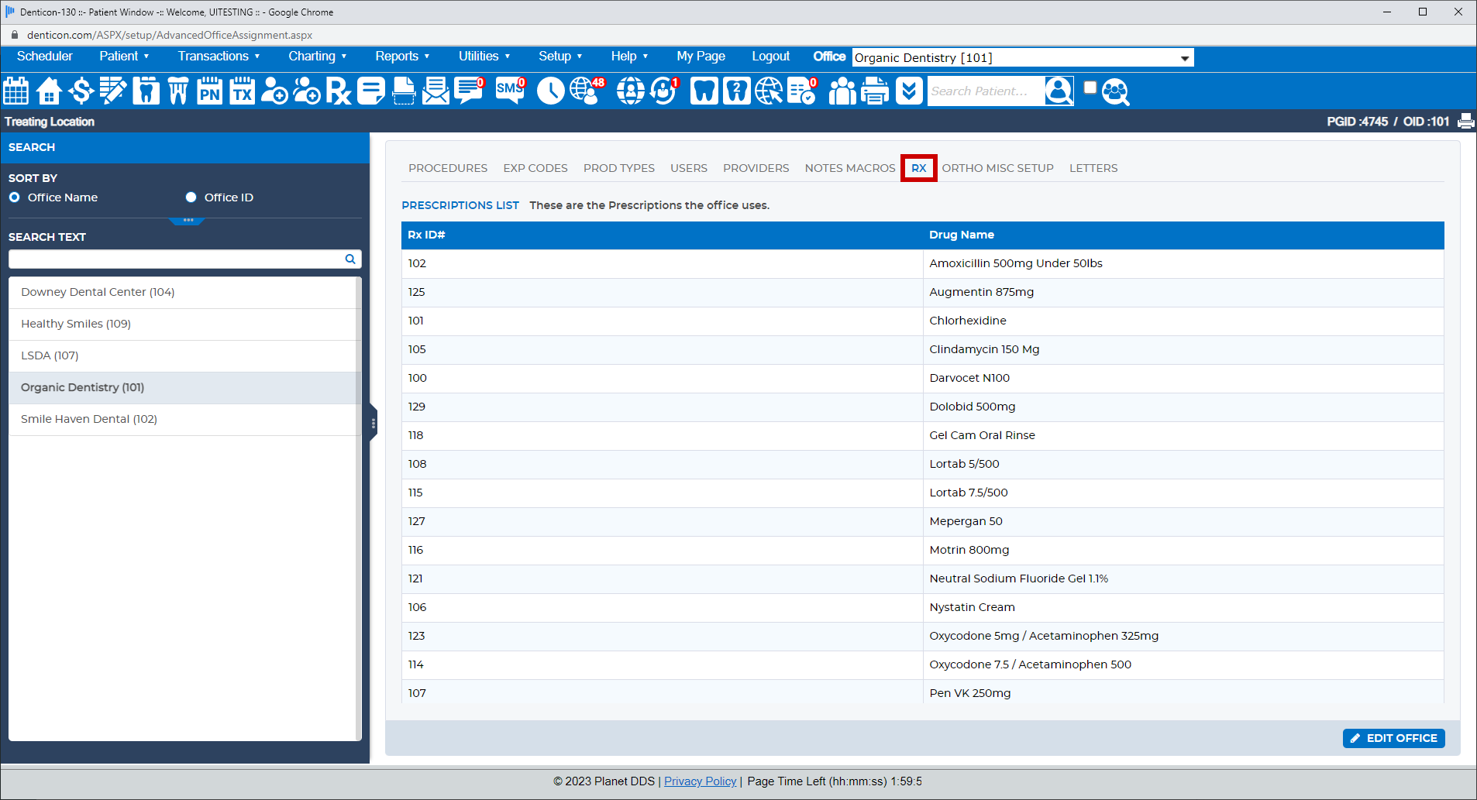Open the Setup menu dropdown
Viewport: 1477px width, 800px height.
tap(560, 57)
